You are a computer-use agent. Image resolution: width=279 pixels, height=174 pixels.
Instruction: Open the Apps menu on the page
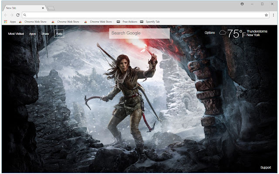point(32,34)
